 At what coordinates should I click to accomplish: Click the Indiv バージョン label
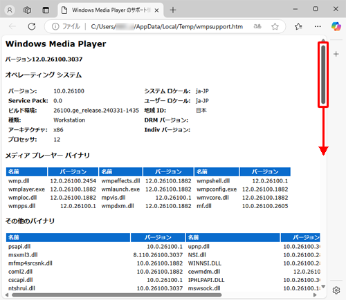(x=167, y=130)
